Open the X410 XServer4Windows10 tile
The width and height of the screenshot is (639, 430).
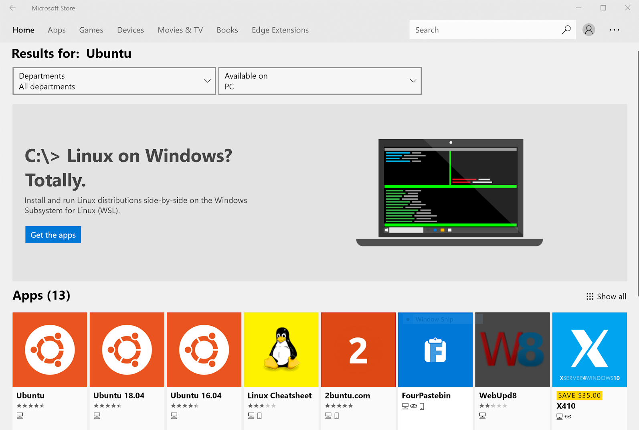(590, 350)
